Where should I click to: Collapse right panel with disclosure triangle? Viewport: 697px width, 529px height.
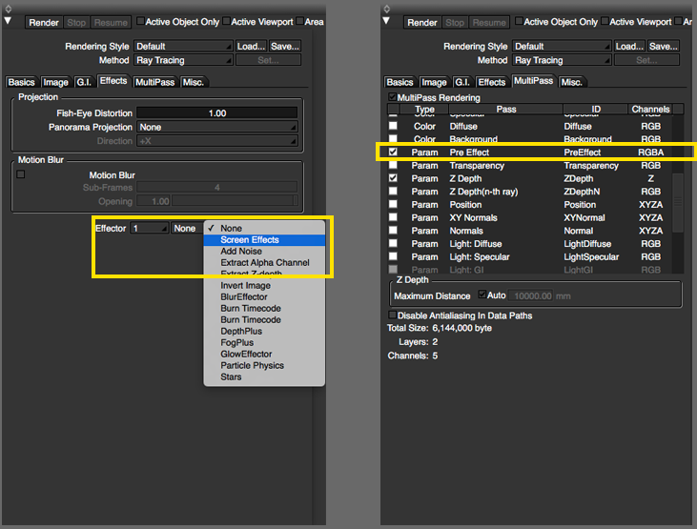pos(386,20)
